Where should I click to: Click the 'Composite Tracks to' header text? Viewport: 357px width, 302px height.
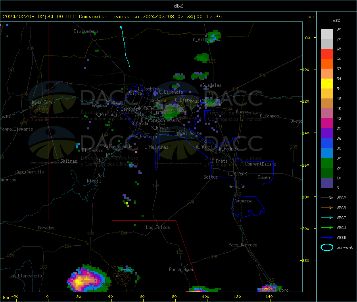(x=109, y=17)
